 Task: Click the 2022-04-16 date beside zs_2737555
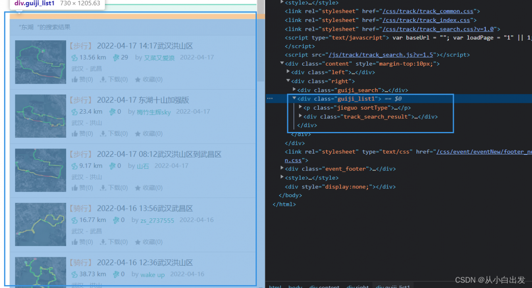tap(197, 220)
